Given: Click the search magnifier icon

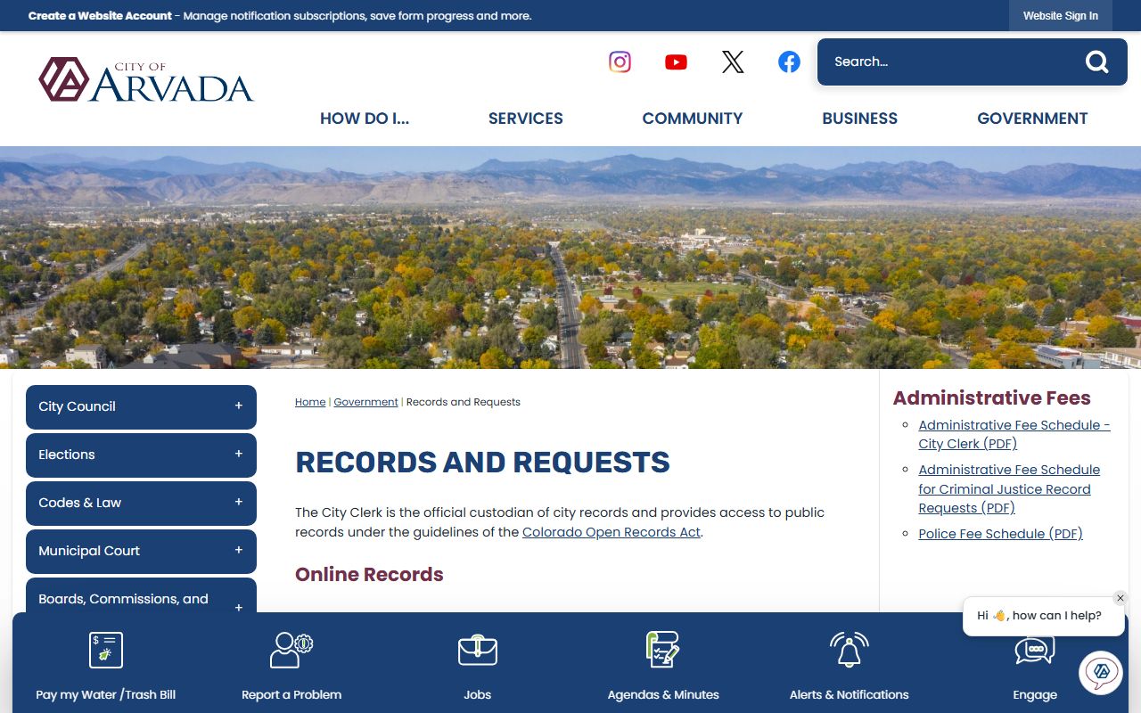Looking at the screenshot, I should tap(1096, 61).
